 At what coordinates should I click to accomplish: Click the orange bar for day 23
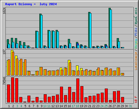pyautogui.click(x=99, y=71)
